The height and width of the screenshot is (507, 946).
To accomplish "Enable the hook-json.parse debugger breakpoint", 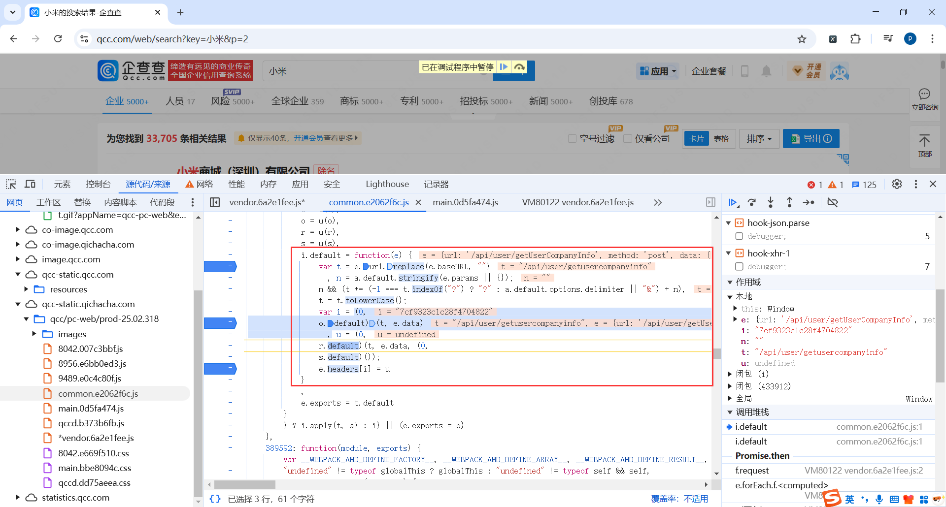I will point(739,236).
